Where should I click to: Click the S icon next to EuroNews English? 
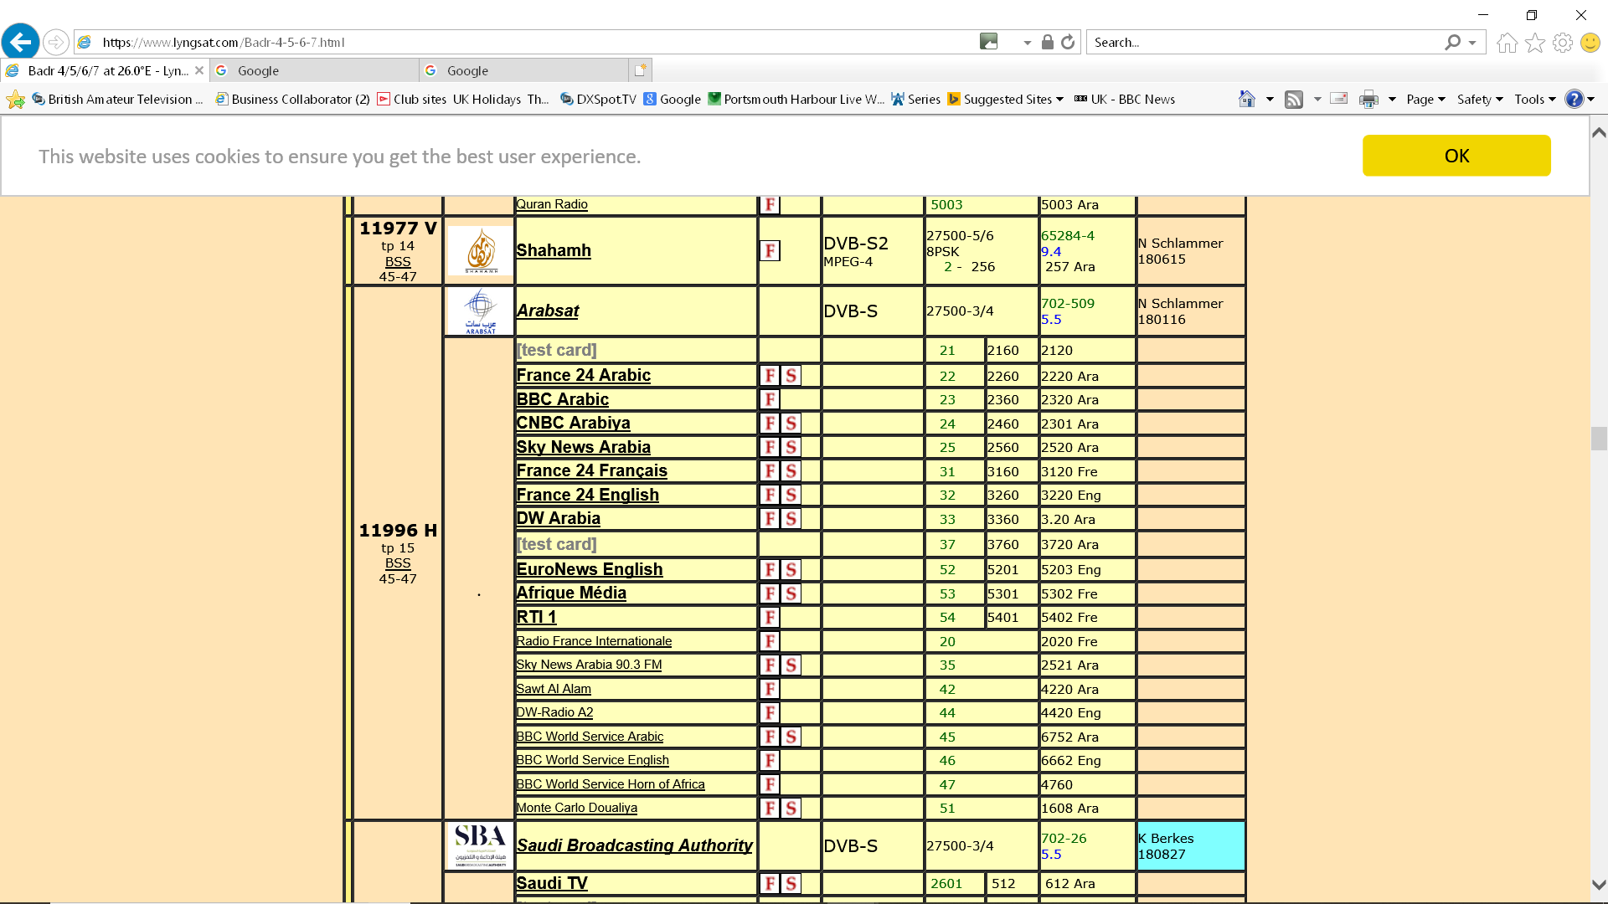(x=791, y=570)
